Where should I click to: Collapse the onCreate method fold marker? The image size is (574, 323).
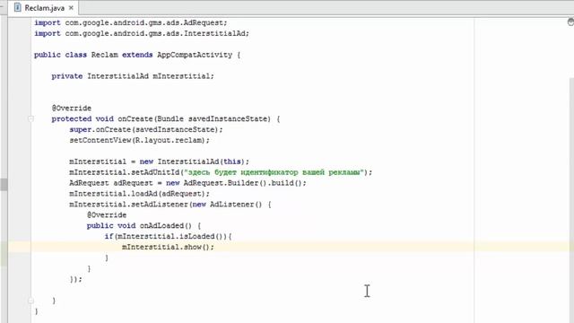pos(30,118)
